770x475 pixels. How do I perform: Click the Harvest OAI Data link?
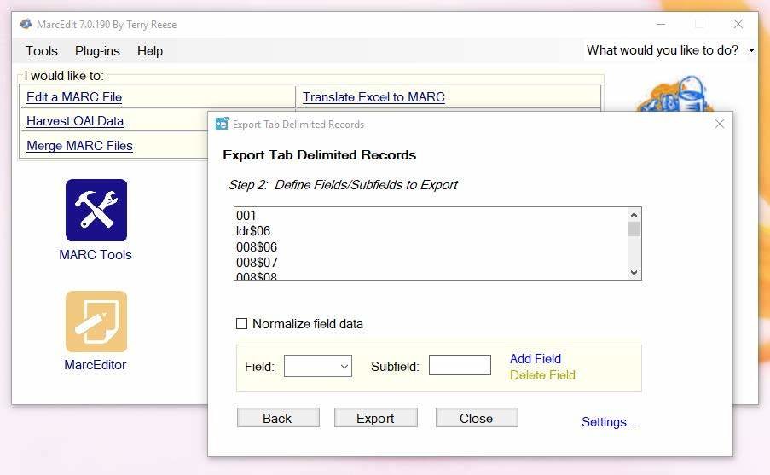click(x=75, y=121)
